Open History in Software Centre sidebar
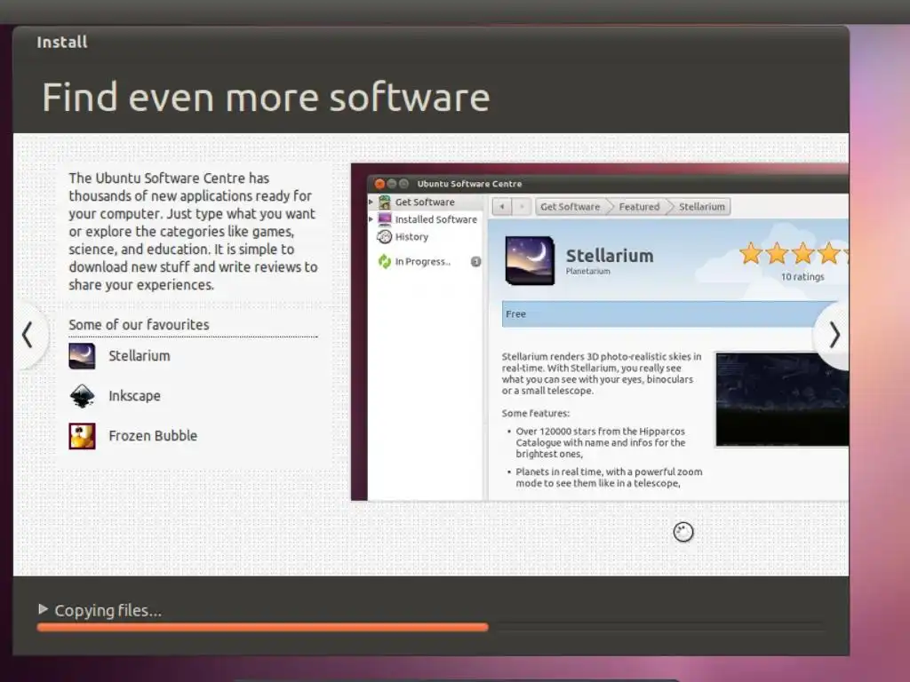 tap(411, 237)
